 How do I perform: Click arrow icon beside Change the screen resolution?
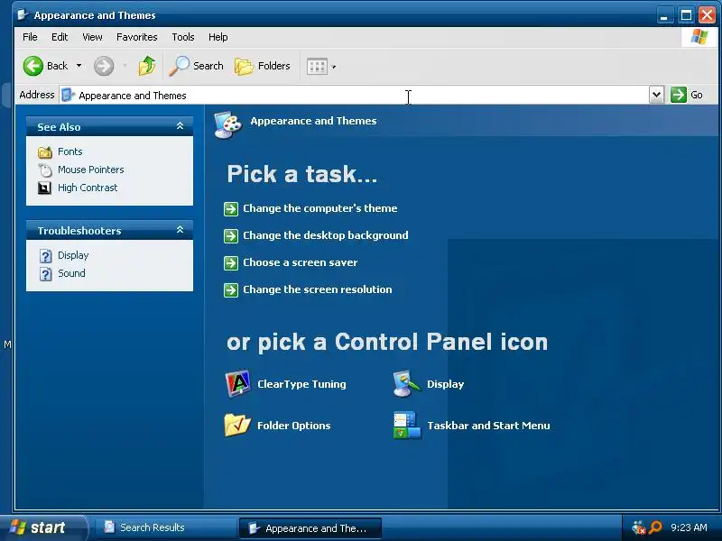231,290
